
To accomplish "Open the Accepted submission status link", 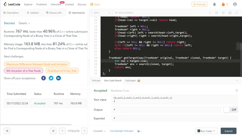I will pos(40,103).
